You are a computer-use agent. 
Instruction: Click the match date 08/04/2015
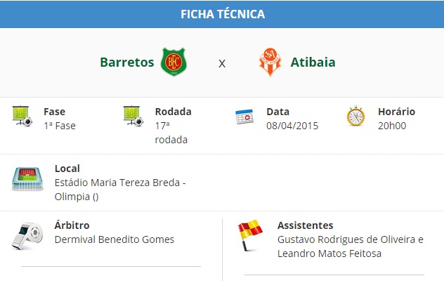click(292, 126)
